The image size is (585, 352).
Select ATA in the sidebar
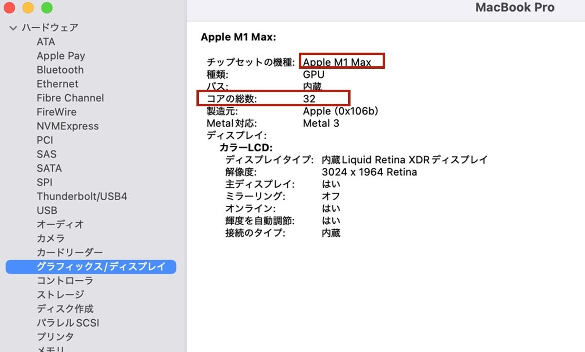(x=46, y=42)
